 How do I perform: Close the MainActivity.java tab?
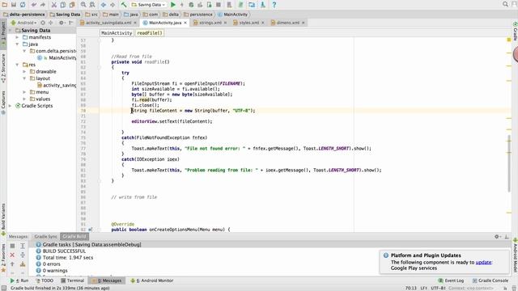tap(185, 23)
